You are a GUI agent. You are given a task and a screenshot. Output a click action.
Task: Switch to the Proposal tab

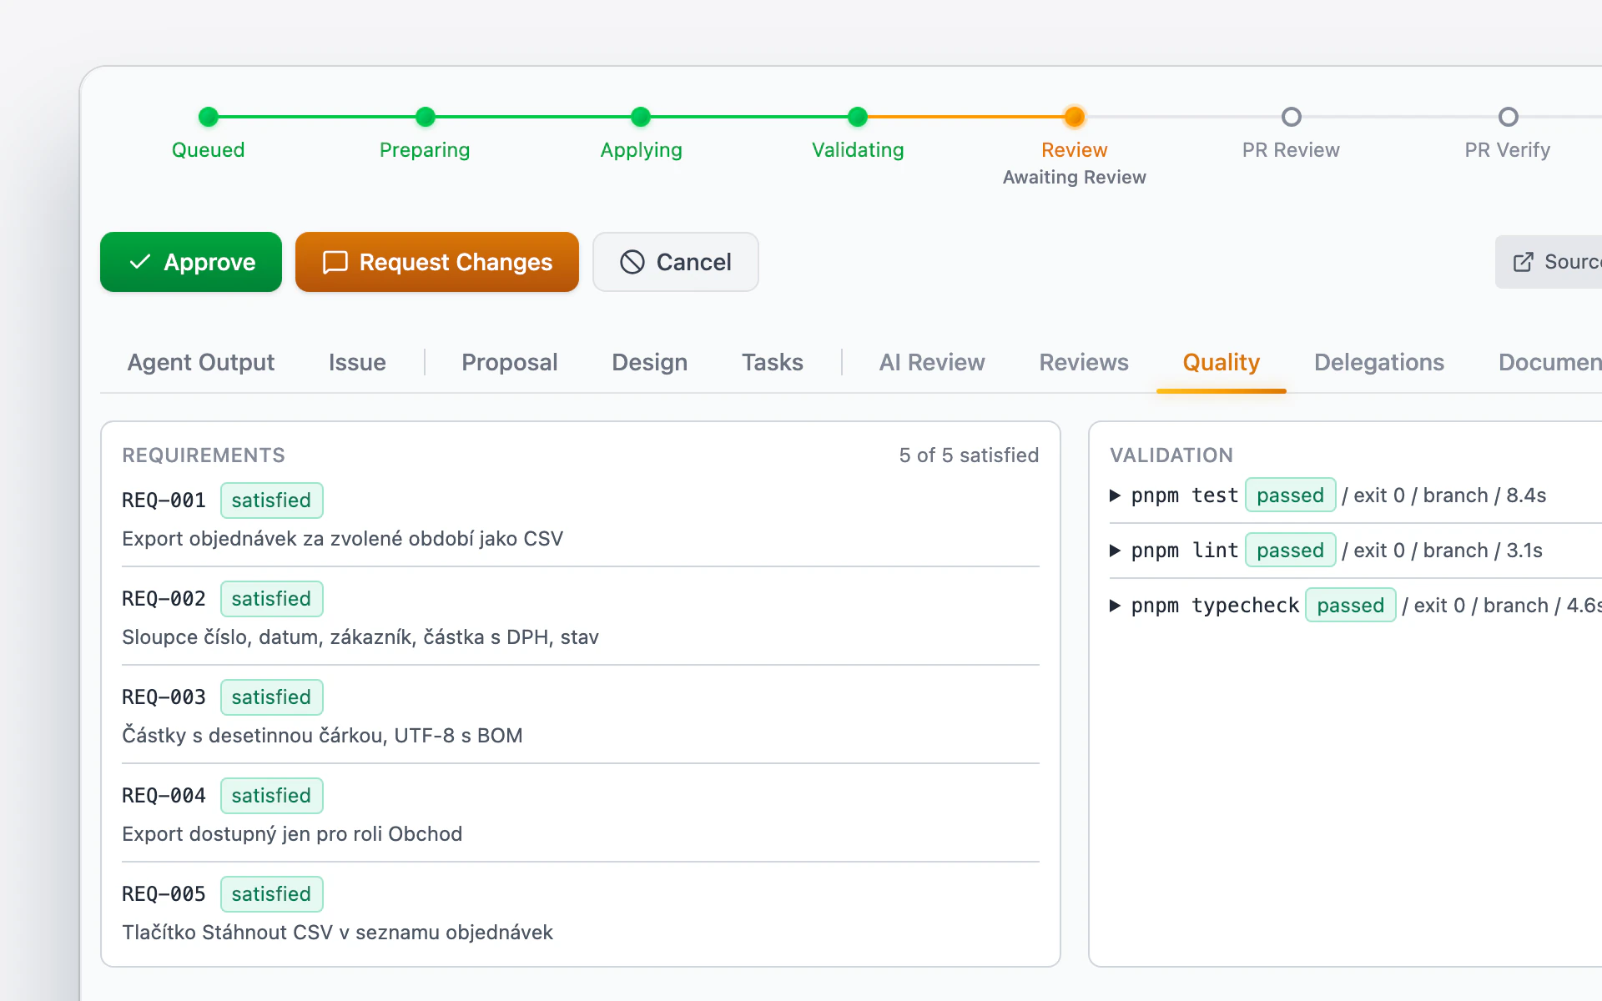pos(509,362)
